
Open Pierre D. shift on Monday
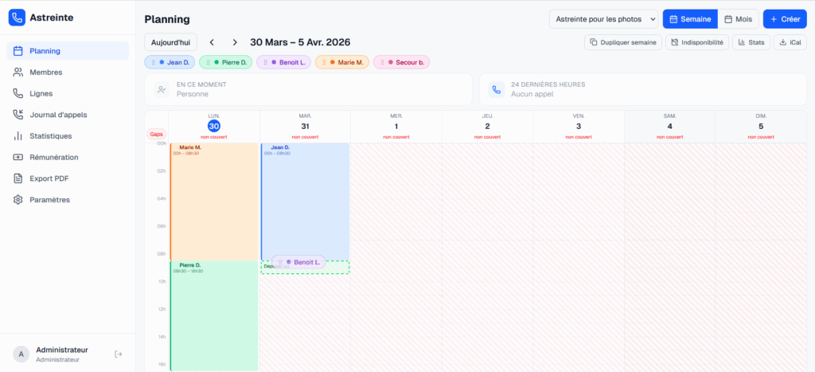pyautogui.click(x=214, y=315)
